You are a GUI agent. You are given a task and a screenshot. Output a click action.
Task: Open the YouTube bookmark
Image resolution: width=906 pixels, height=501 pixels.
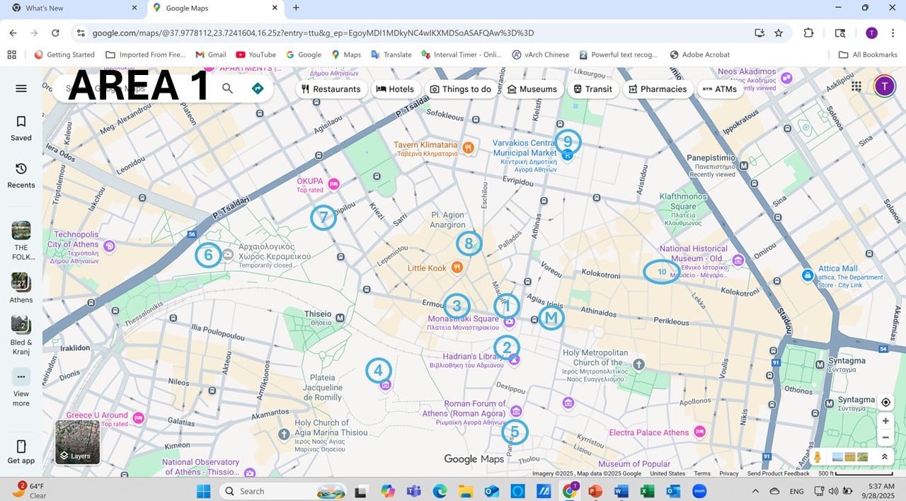pyautogui.click(x=256, y=54)
